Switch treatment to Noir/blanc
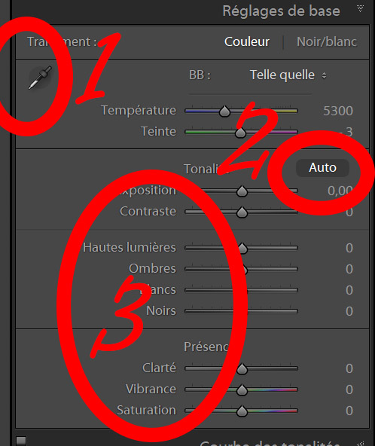This screenshot has width=375, height=446. (327, 42)
